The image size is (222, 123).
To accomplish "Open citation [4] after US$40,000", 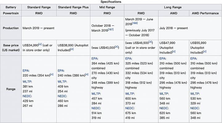I will pyautogui.click(x=117, y=47).
